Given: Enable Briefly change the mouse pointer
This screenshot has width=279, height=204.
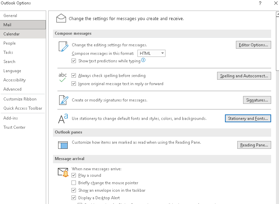Looking at the screenshot, I should coord(74,183).
